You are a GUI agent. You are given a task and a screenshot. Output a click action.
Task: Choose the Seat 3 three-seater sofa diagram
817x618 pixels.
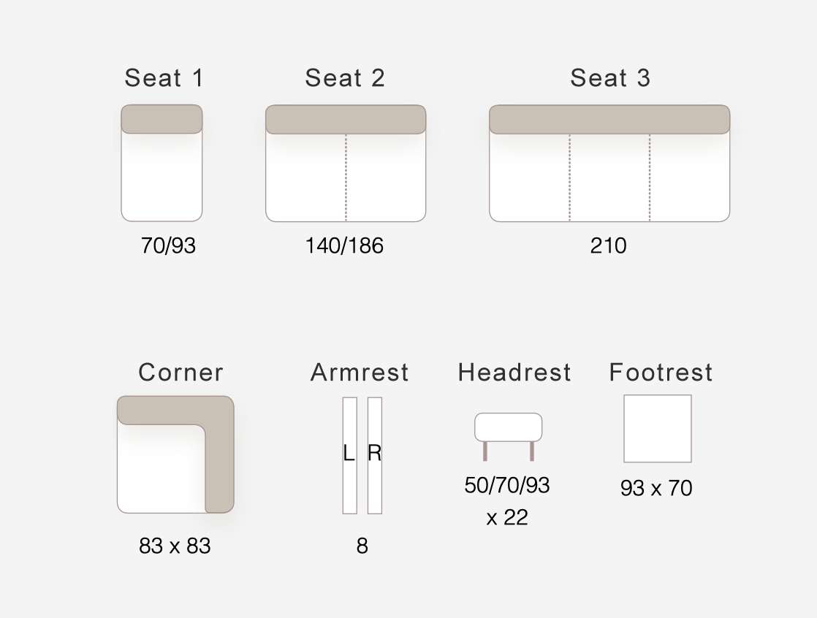click(609, 163)
